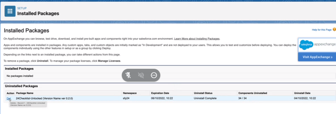Open Learn More about Installing Packages link

(x=197, y=39)
